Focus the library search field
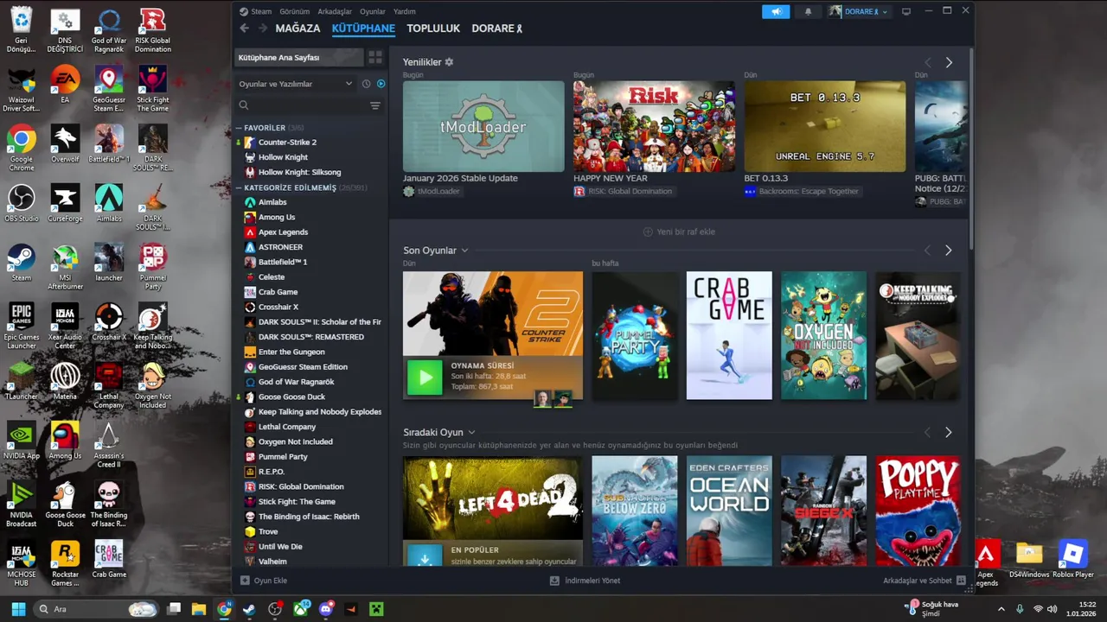The width and height of the screenshot is (1107, 622). (x=303, y=105)
